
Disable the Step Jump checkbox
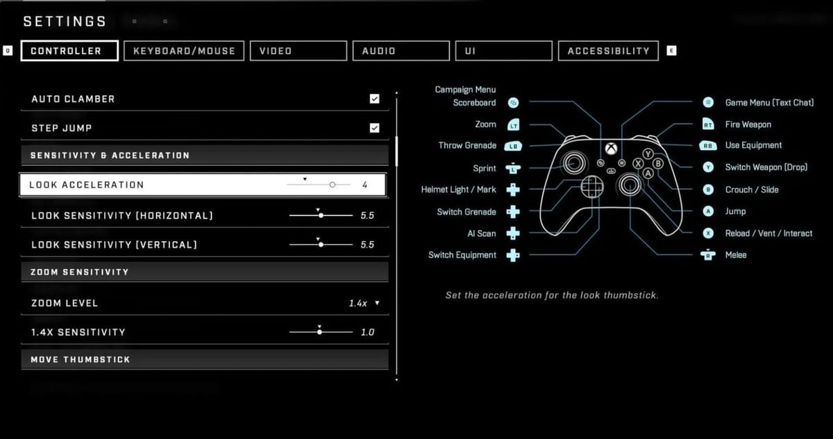(x=374, y=128)
